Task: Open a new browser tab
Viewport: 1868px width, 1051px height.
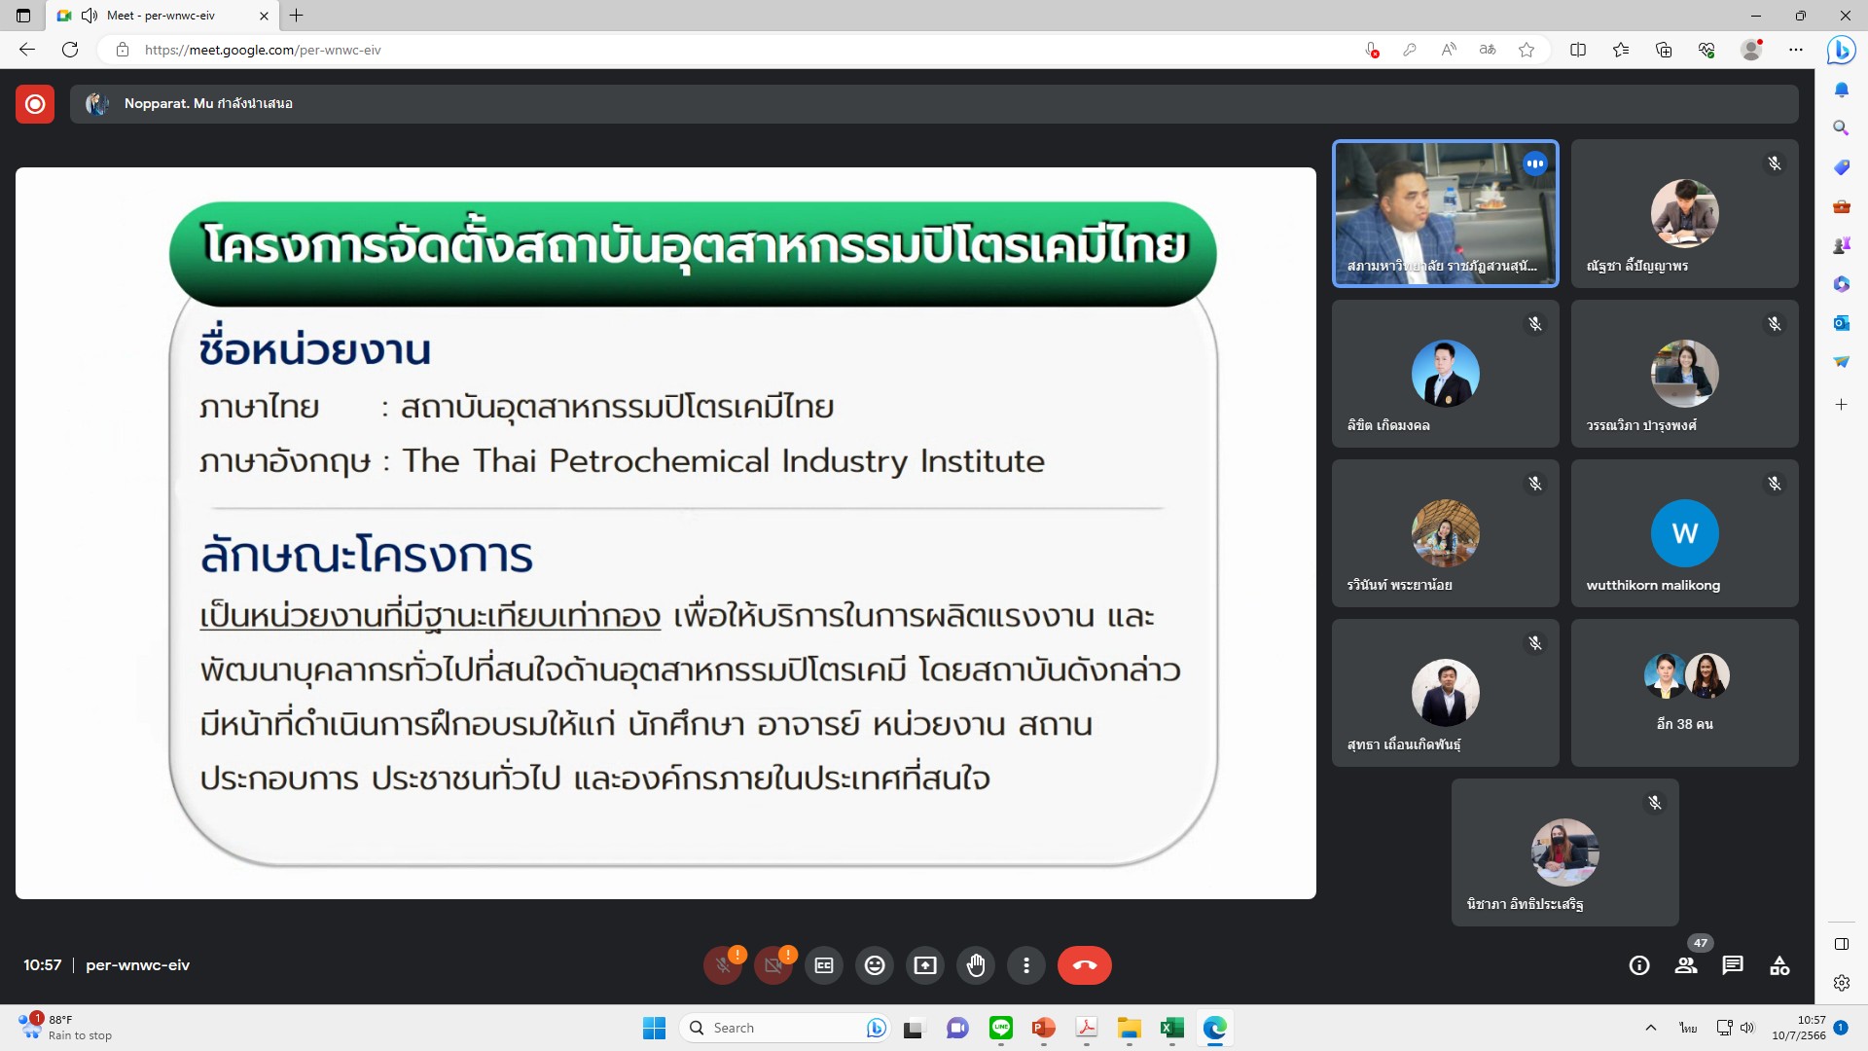Action: point(297,16)
